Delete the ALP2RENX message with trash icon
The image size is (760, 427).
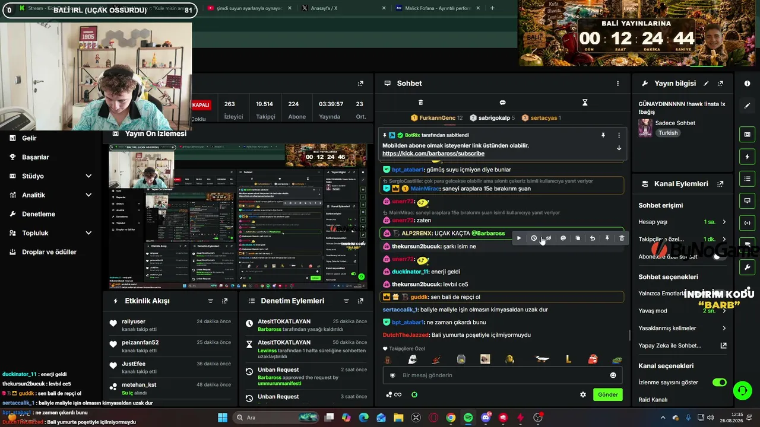pyautogui.click(x=622, y=238)
